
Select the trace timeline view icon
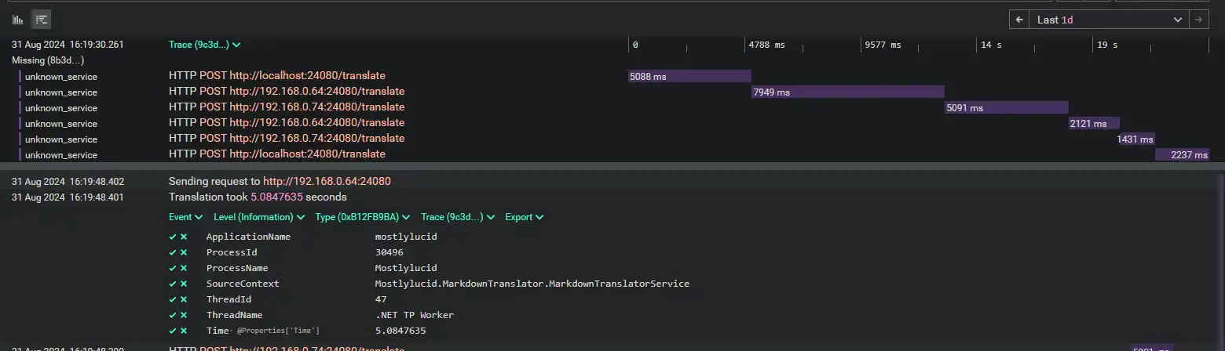click(42, 19)
